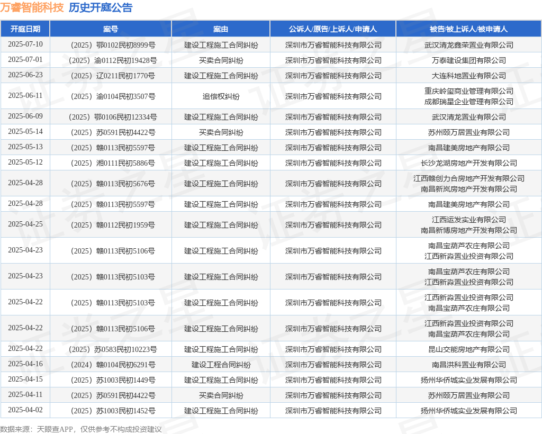The width and height of the screenshot is (542, 434).
Task: Click the date cell 2025-04-11
Action: pos(25,395)
